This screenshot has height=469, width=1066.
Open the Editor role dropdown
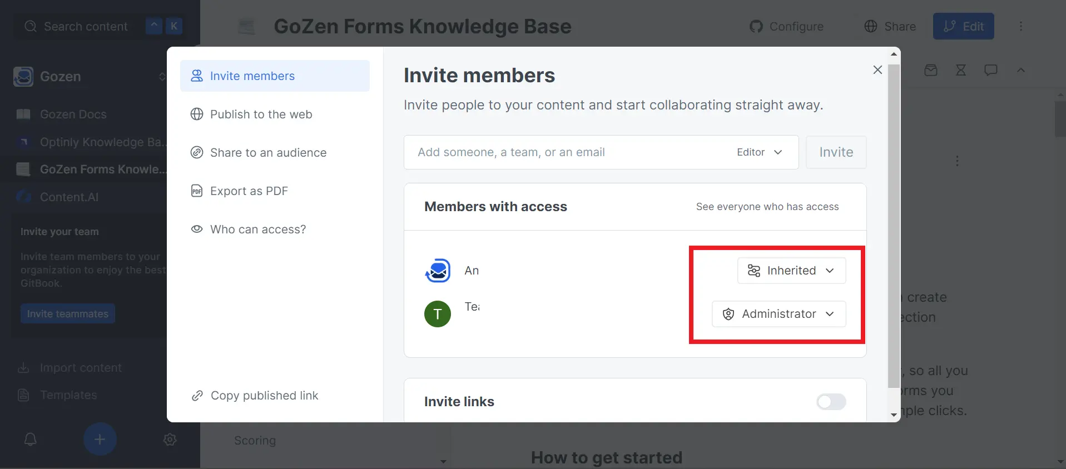click(760, 152)
